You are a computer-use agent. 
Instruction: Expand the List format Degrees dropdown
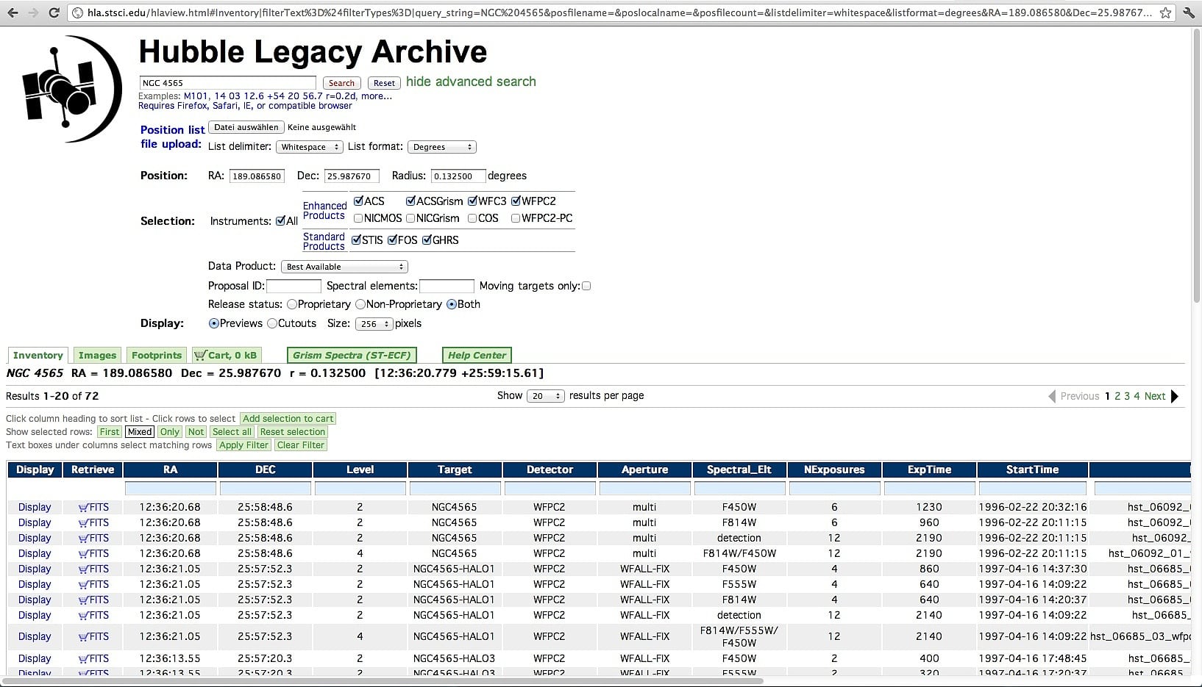coord(441,147)
